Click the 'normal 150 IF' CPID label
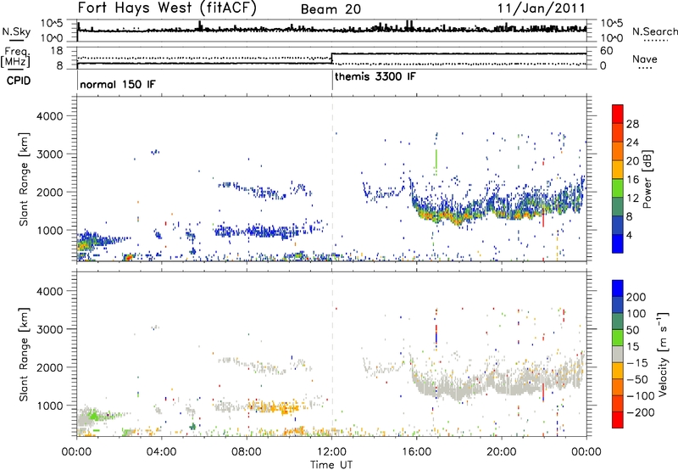 pyautogui.click(x=118, y=84)
